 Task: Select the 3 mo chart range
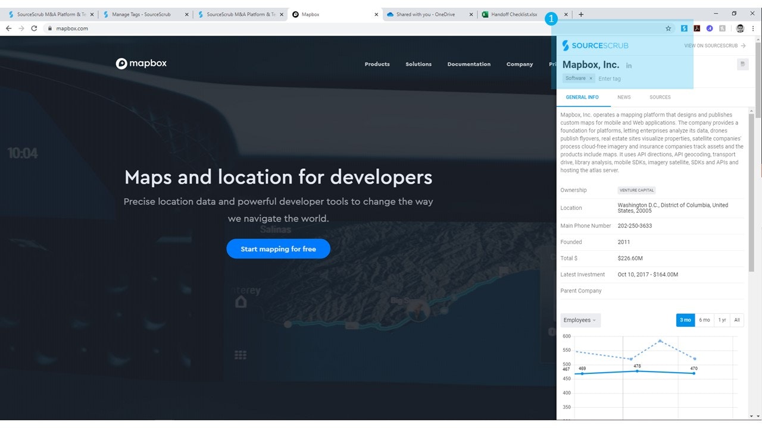pyautogui.click(x=685, y=320)
